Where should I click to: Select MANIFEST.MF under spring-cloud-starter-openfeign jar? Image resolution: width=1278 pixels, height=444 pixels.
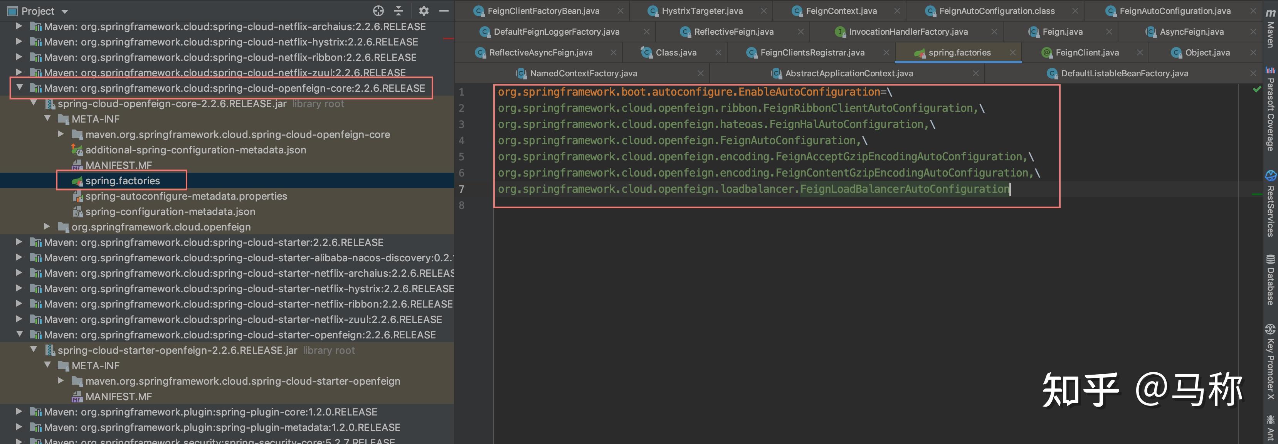tap(118, 396)
